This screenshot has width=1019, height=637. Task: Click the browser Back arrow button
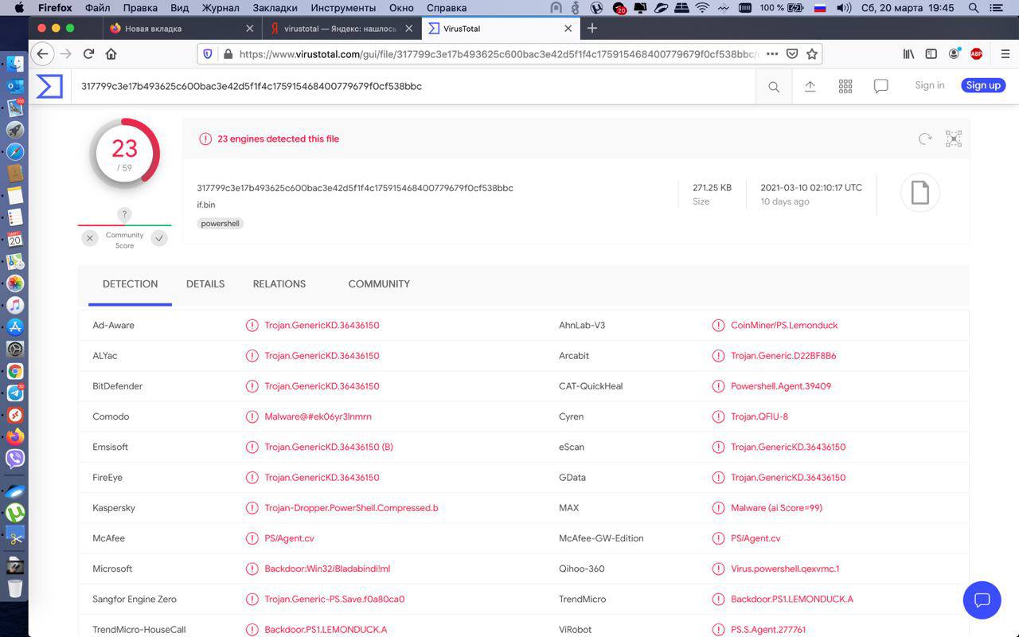(x=43, y=54)
